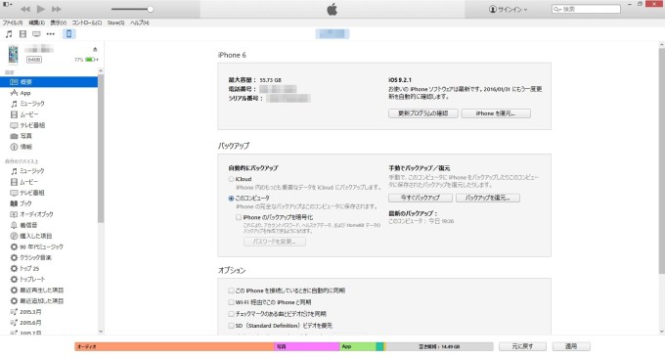This screenshot has height=358, width=665.
Task: Open the ファイル(F) menu
Action: click(x=13, y=22)
